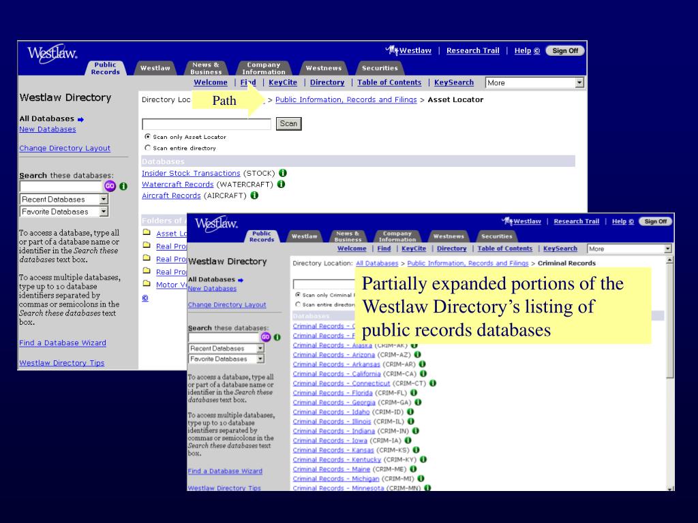698x523 pixels.
Task: Switch to Westlaw tab in back window
Action: coord(155,68)
